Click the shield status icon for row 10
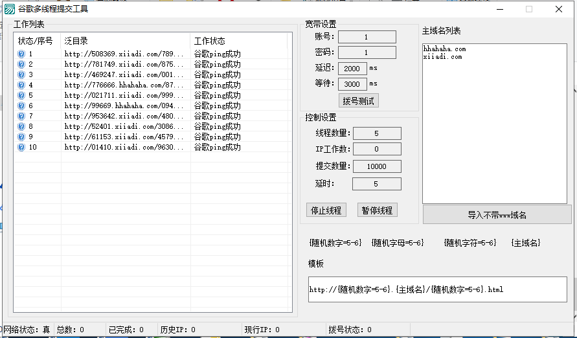 [x=21, y=147]
